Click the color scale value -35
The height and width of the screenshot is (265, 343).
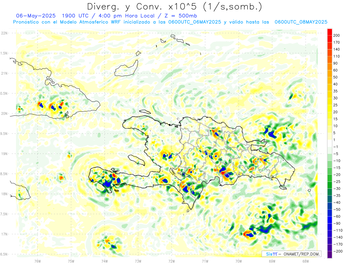click(x=337, y=196)
